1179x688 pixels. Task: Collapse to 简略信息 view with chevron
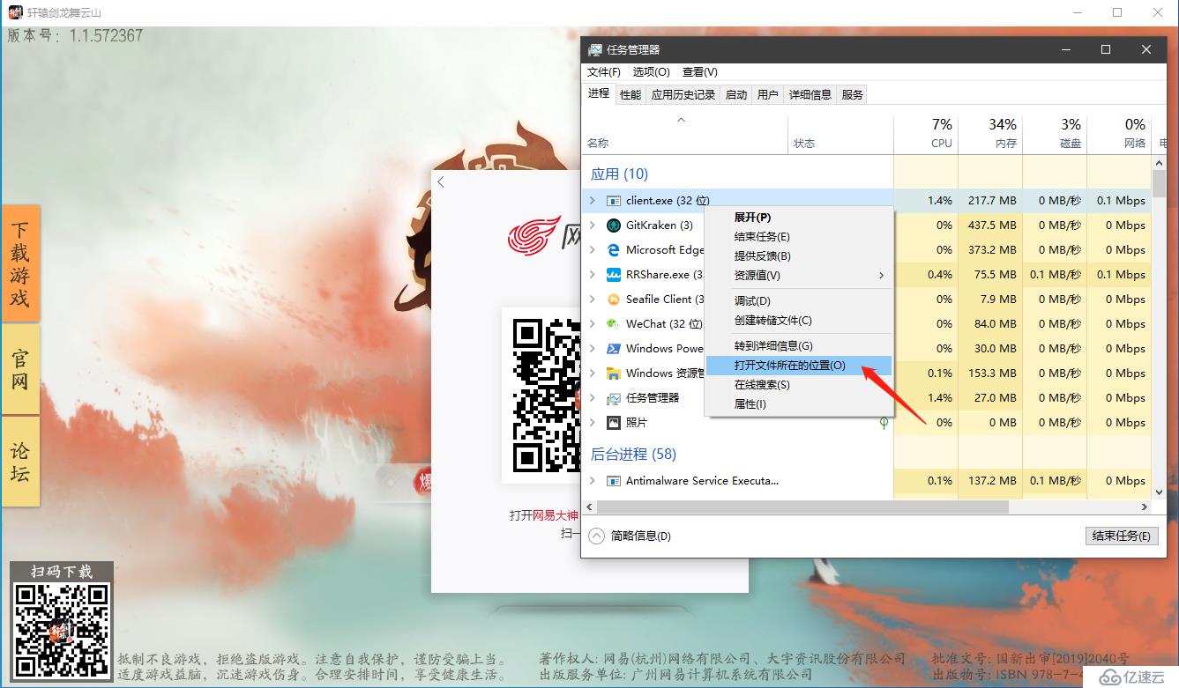597,536
